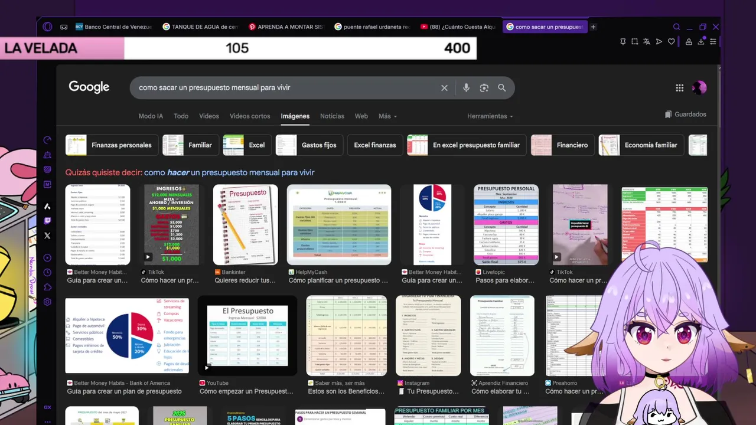Viewport: 756px width, 425px height.
Task: Open YouTube 'El Presupuesto' video thumbnail
Action: (247, 336)
